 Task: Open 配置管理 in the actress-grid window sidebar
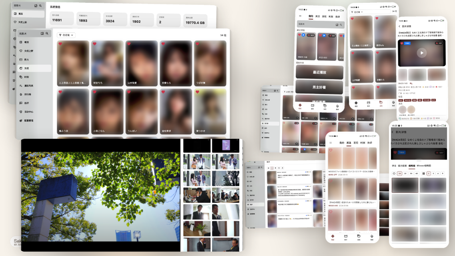point(34,121)
